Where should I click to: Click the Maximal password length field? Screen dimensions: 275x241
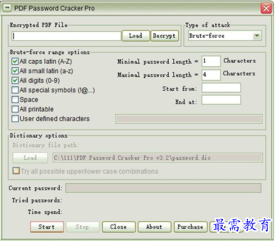(211, 75)
